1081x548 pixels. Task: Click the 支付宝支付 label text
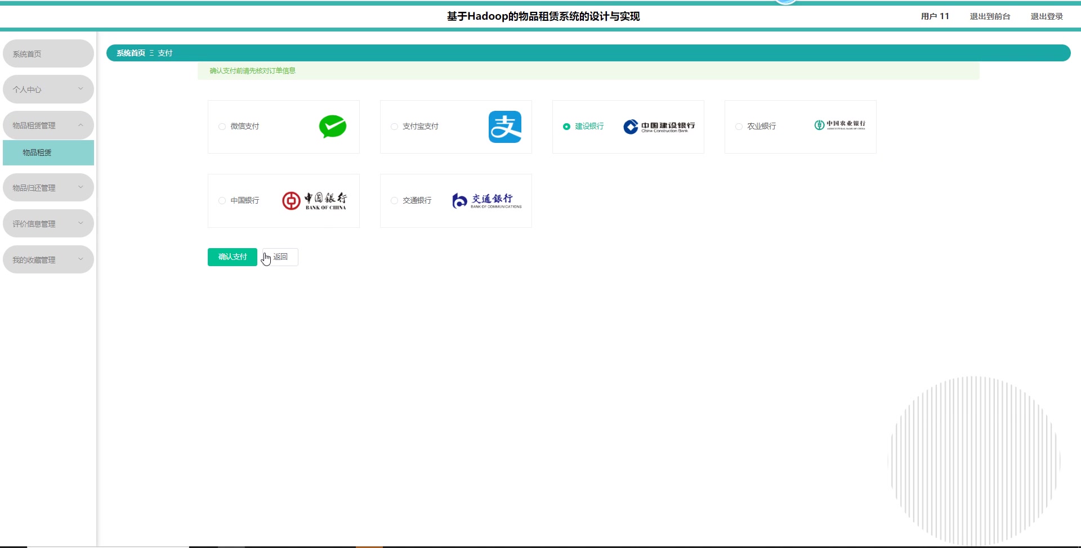[x=421, y=127]
